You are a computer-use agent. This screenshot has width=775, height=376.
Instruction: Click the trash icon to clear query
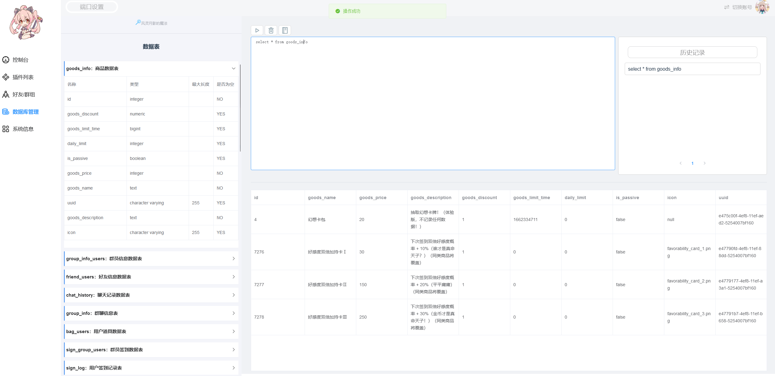271,30
